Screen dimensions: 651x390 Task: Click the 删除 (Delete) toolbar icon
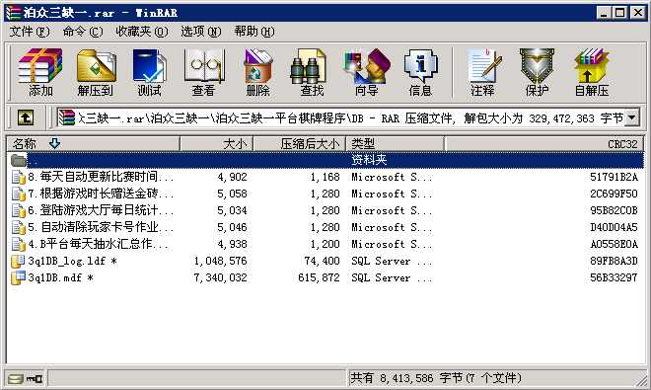(257, 66)
